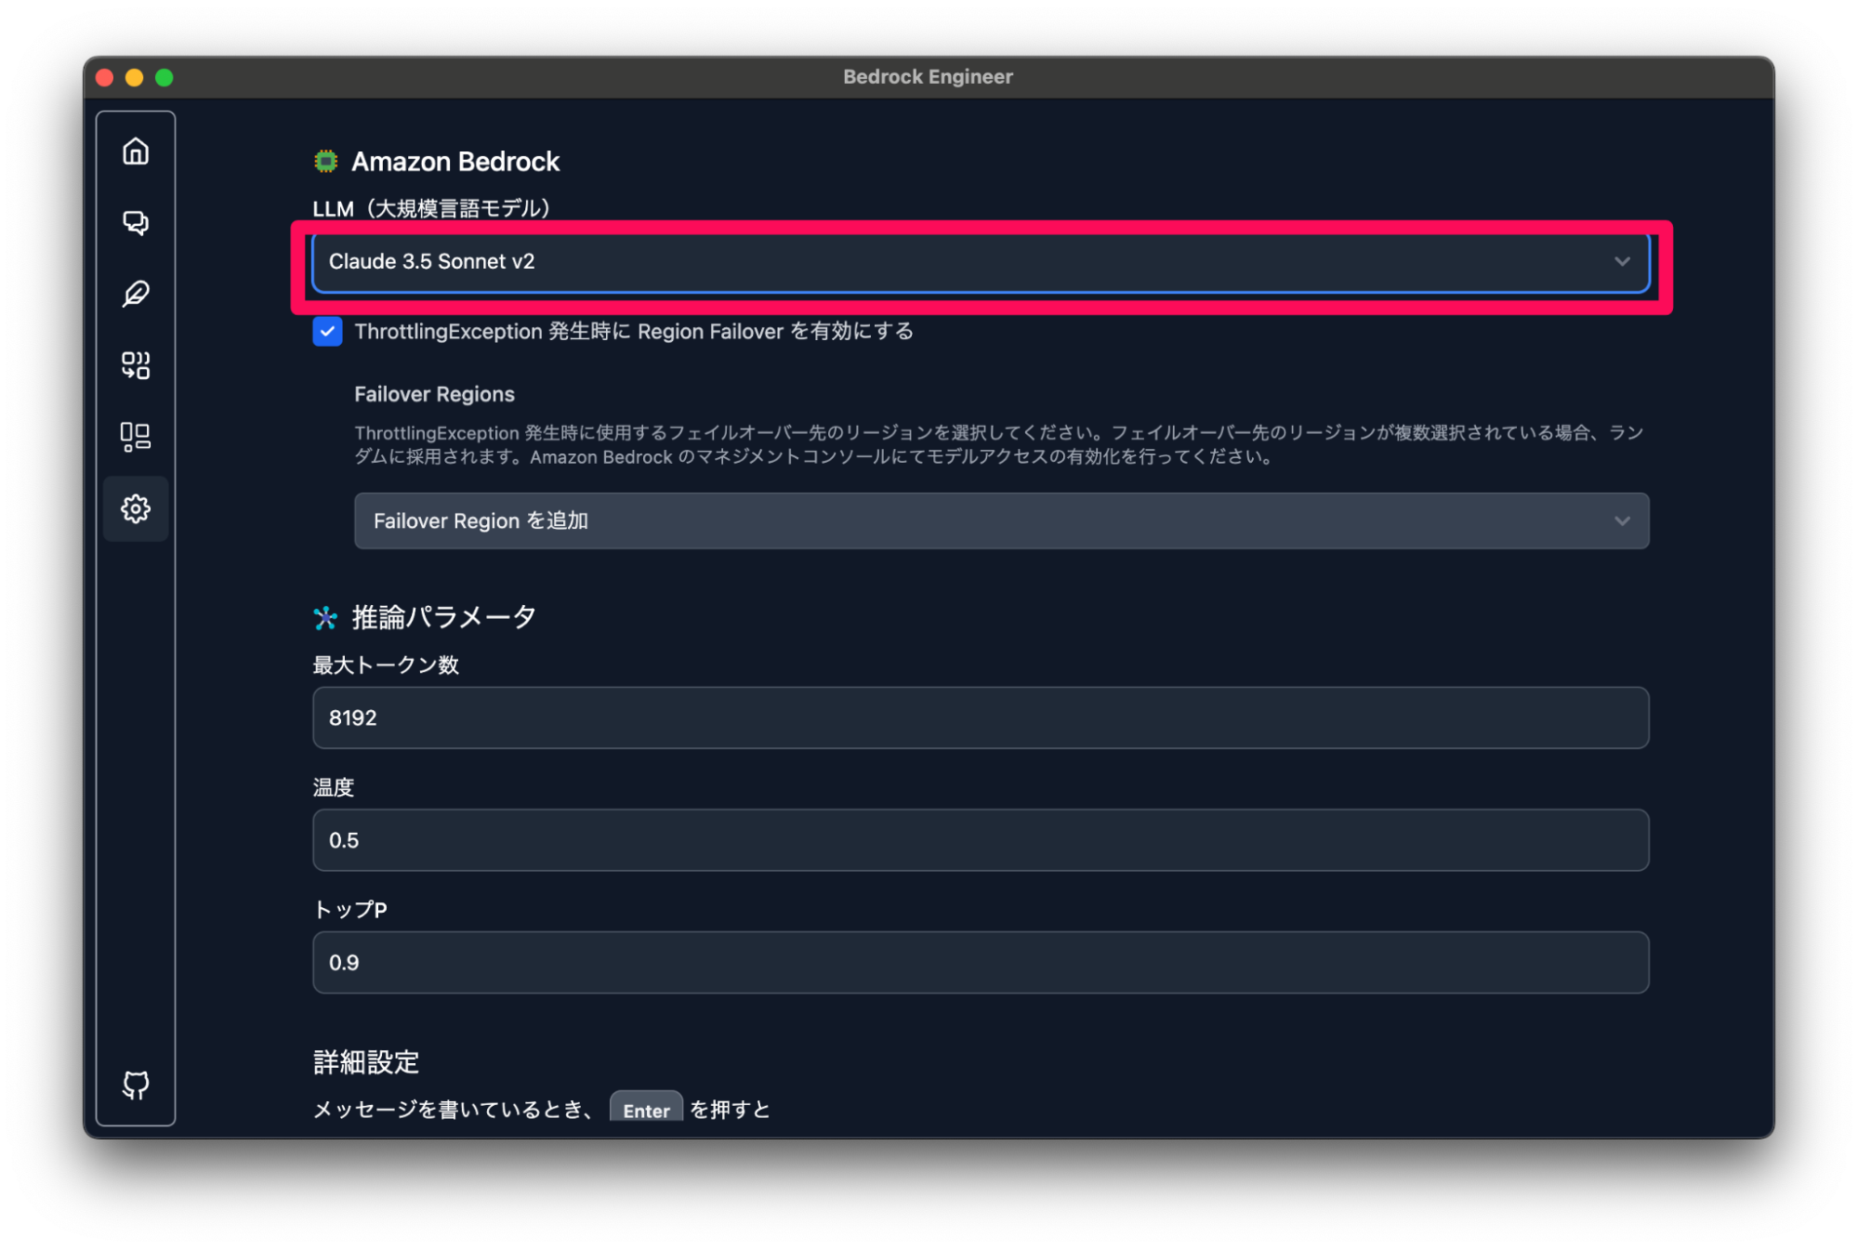Switch to the highlighted Settings gear tab
1858x1250 pixels.
tap(136, 508)
